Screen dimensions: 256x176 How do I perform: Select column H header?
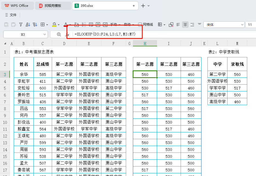145,43
